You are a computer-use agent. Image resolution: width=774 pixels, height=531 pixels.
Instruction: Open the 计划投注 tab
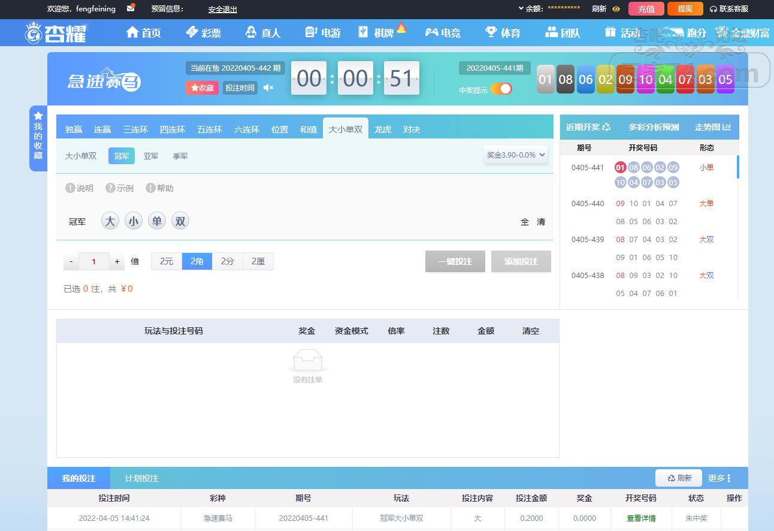point(142,478)
